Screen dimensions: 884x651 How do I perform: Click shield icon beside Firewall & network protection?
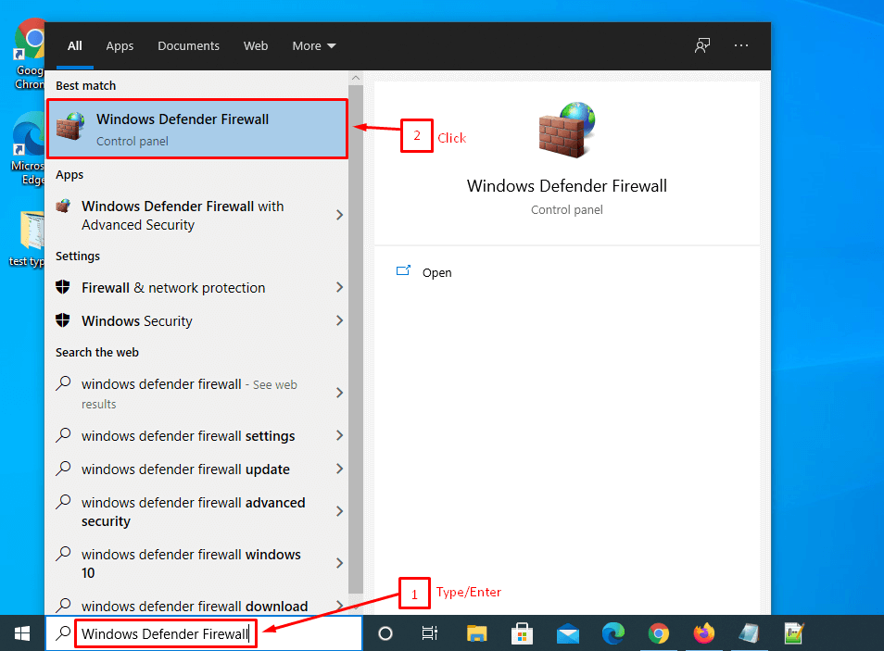(x=63, y=287)
